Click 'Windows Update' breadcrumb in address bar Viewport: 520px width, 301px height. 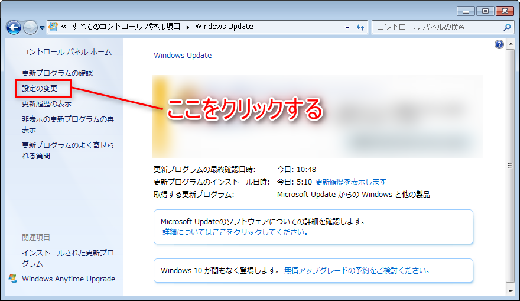(x=224, y=27)
